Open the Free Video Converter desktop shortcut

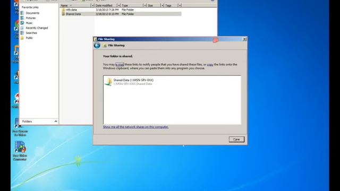pyautogui.click(x=20, y=151)
